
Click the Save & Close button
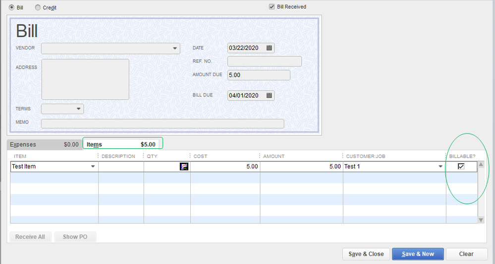coord(366,254)
